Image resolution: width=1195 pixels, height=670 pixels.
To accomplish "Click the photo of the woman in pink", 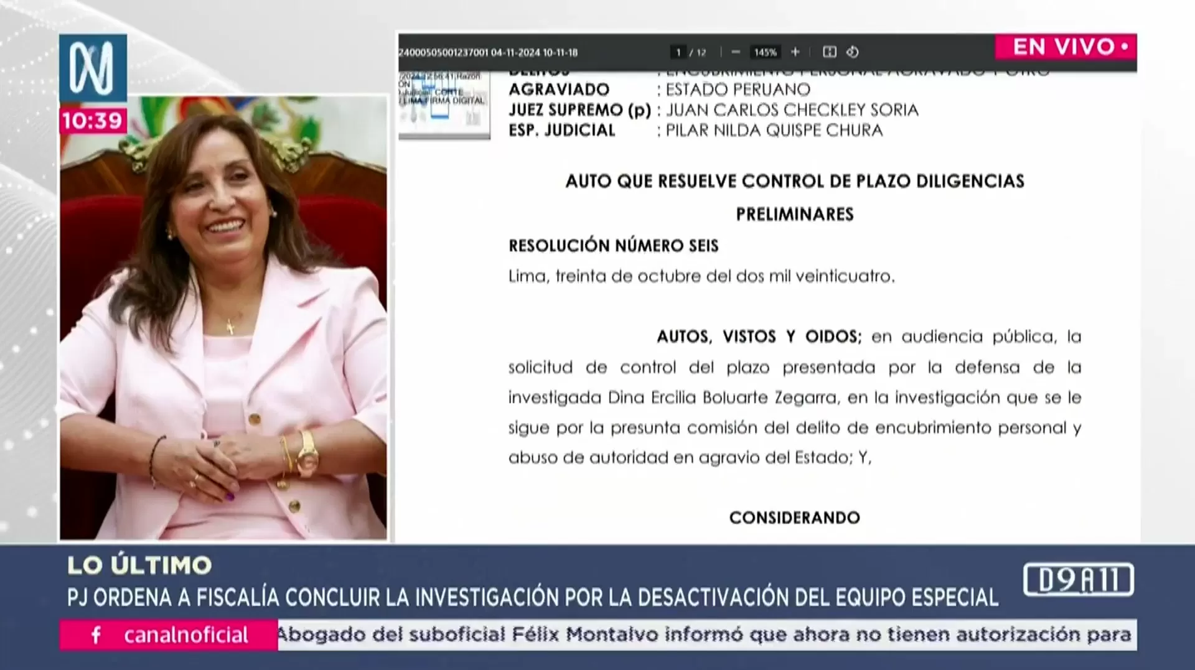I will click(223, 318).
